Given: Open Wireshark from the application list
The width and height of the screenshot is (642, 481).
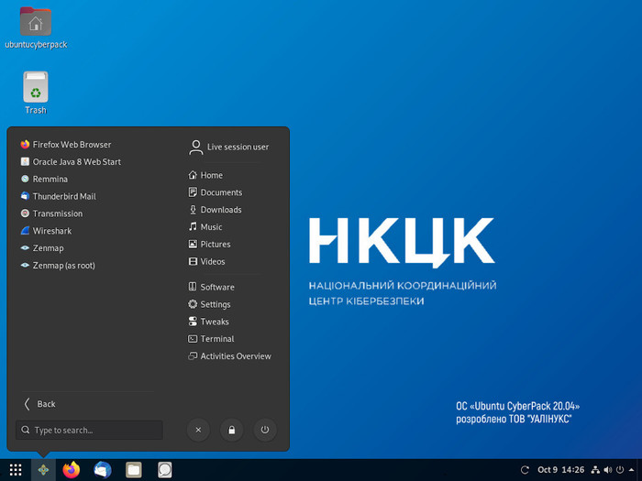Looking at the screenshot, I should 51,231.
